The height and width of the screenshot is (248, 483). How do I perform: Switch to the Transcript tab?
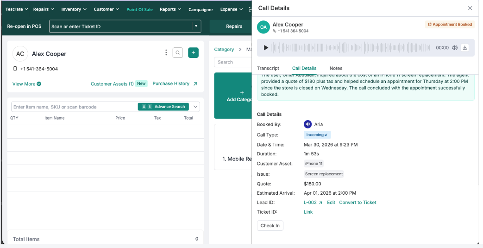[x=268, y=68]
